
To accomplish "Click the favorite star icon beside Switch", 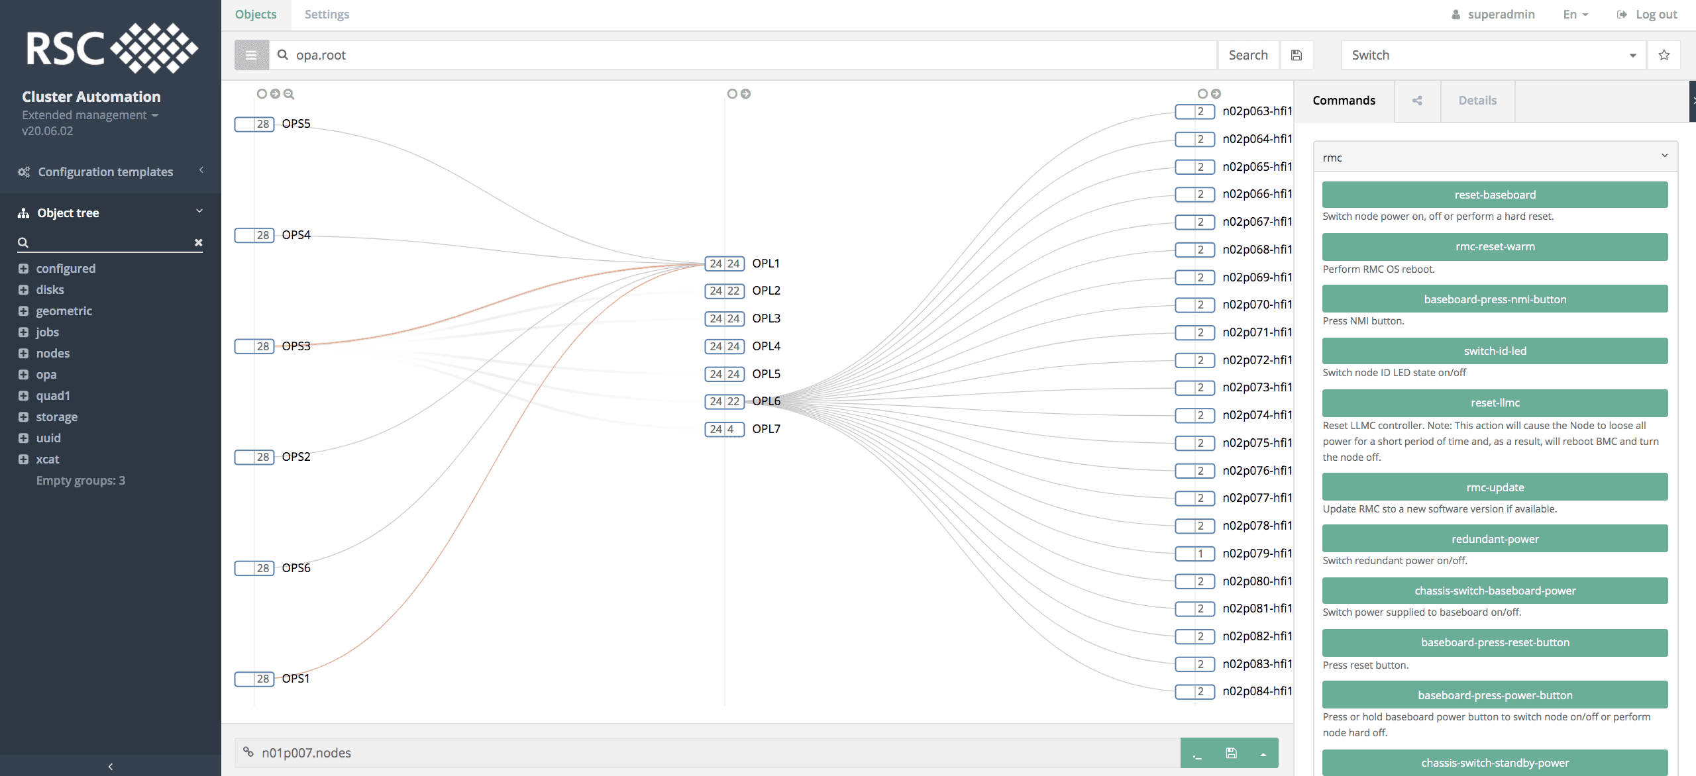I will [x=1664, y=55].
